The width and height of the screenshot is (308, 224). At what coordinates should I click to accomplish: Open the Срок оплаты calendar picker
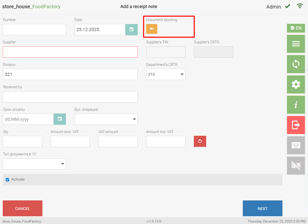point(60,119)
